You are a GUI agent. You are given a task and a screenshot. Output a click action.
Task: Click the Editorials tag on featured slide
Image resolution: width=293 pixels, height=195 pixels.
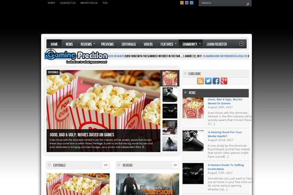tap(53, 73)
